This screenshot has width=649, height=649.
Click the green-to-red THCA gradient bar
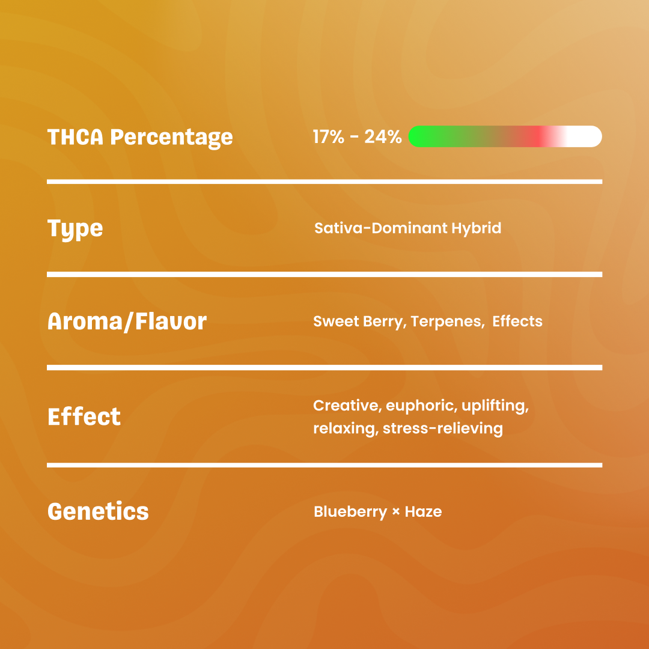pyautogui.click(x=505, y=136)
